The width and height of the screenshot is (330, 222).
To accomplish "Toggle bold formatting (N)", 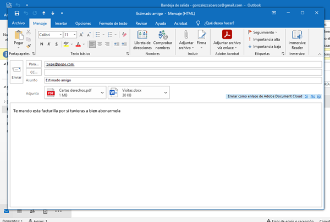I will point(41,45).
